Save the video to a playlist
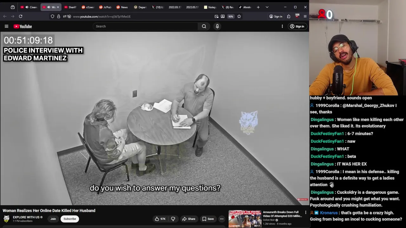406x228 pixels. coord(208,219)
